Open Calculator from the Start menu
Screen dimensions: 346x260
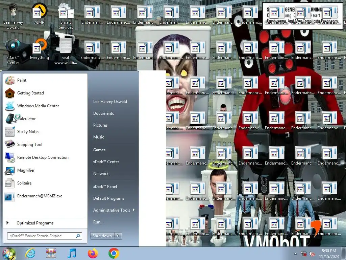(45, 119)
